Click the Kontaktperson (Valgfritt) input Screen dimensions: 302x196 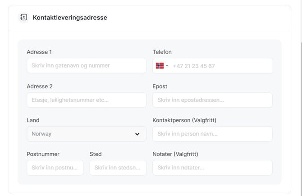[x=212, y=134]
